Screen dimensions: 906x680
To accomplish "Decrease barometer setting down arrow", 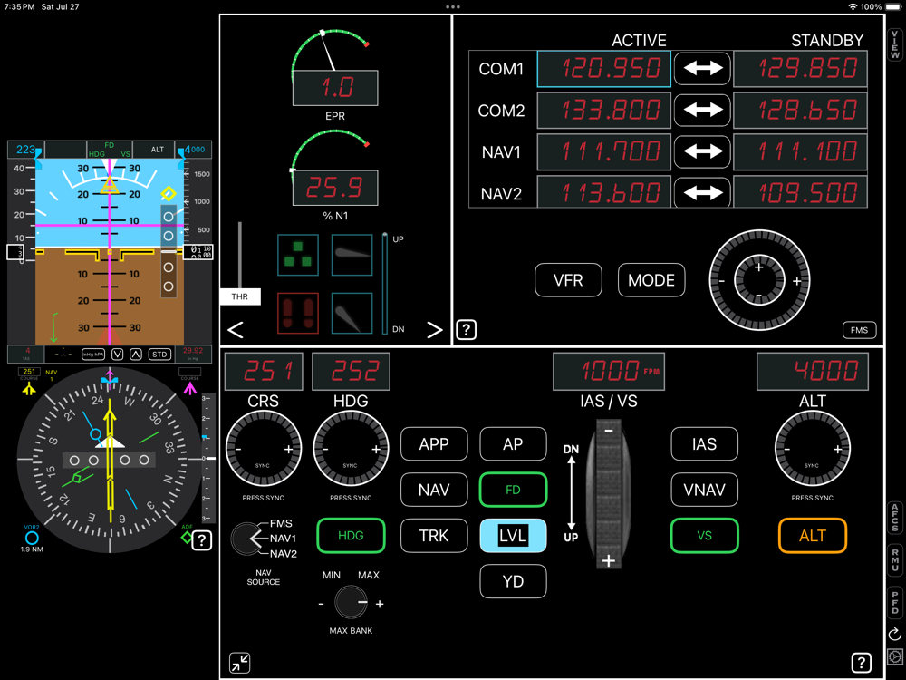I will coord(117,355).
